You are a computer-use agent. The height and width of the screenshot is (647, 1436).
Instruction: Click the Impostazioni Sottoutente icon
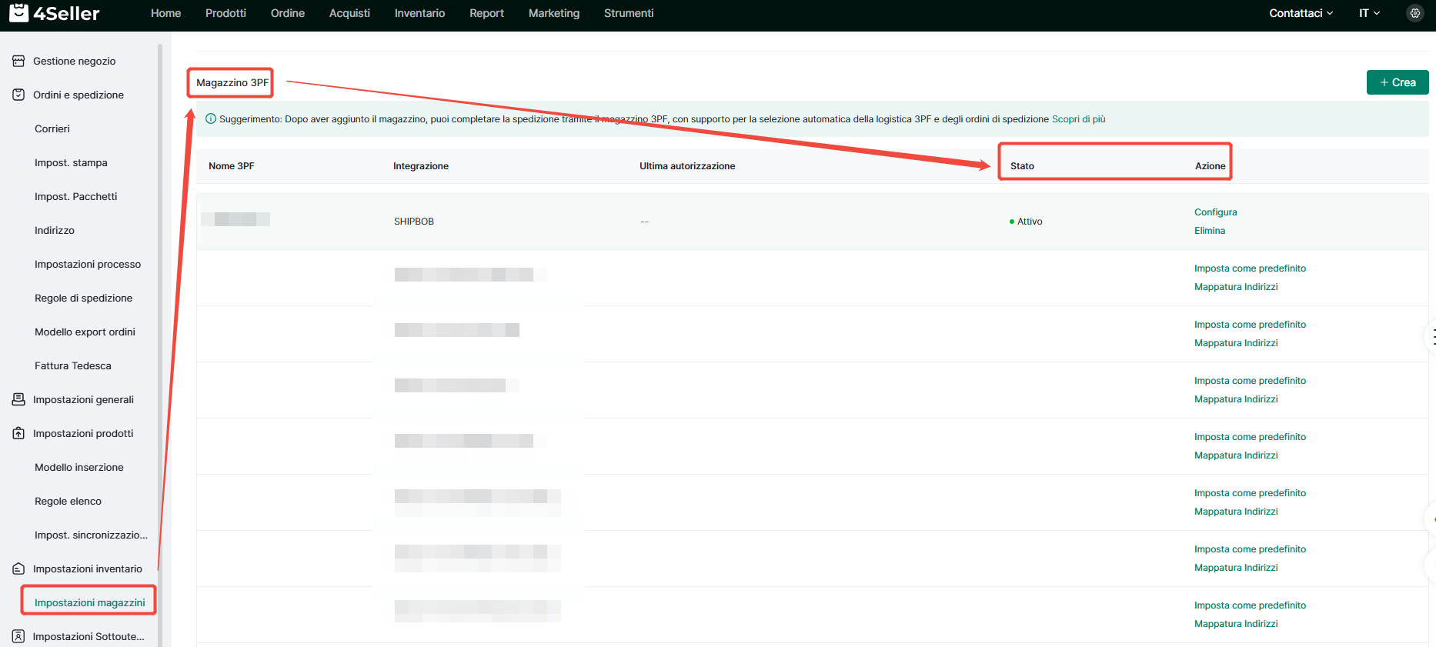coord(18,636)
